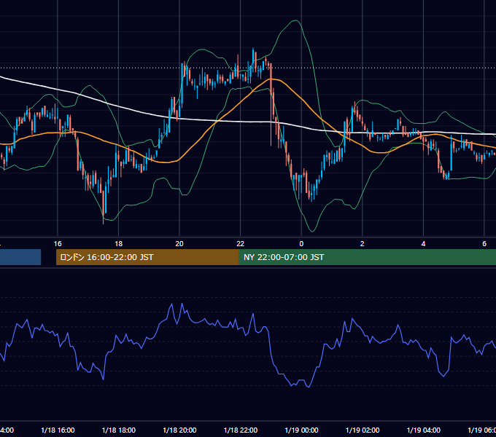Click the '4' time axis label
This screenshot has height=437, width=496.
tap(423, 244)
